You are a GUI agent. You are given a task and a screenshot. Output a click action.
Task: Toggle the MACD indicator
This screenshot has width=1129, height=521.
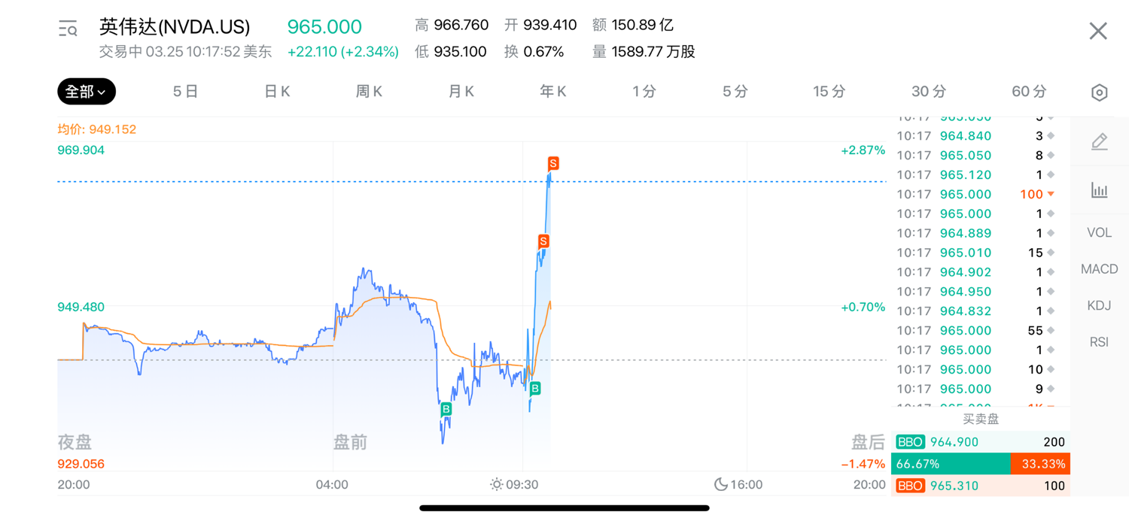click(1099, 268)
